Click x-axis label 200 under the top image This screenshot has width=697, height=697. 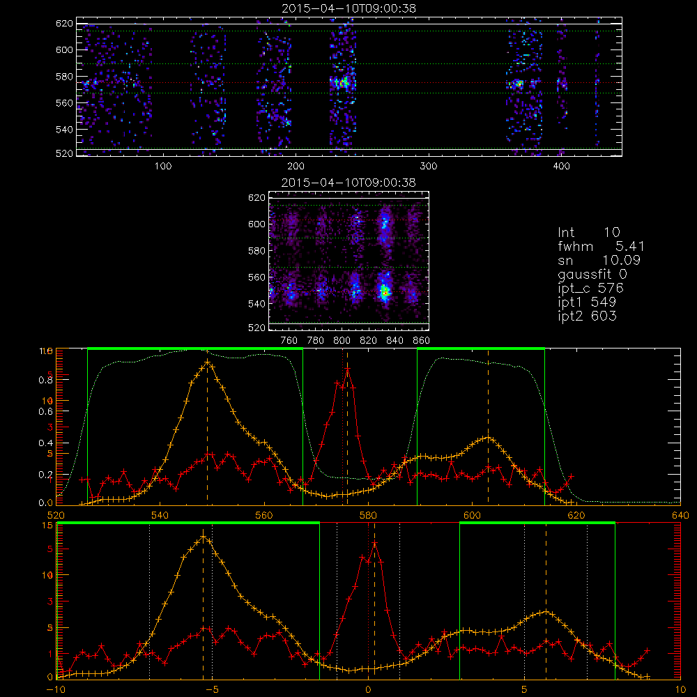coord(296,167)
